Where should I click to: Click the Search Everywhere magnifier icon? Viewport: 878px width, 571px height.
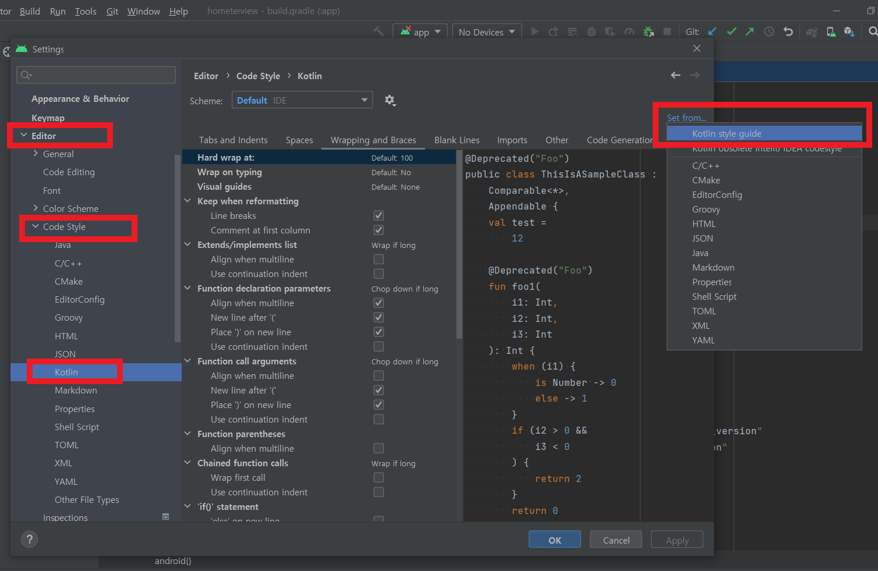[873, 31]
